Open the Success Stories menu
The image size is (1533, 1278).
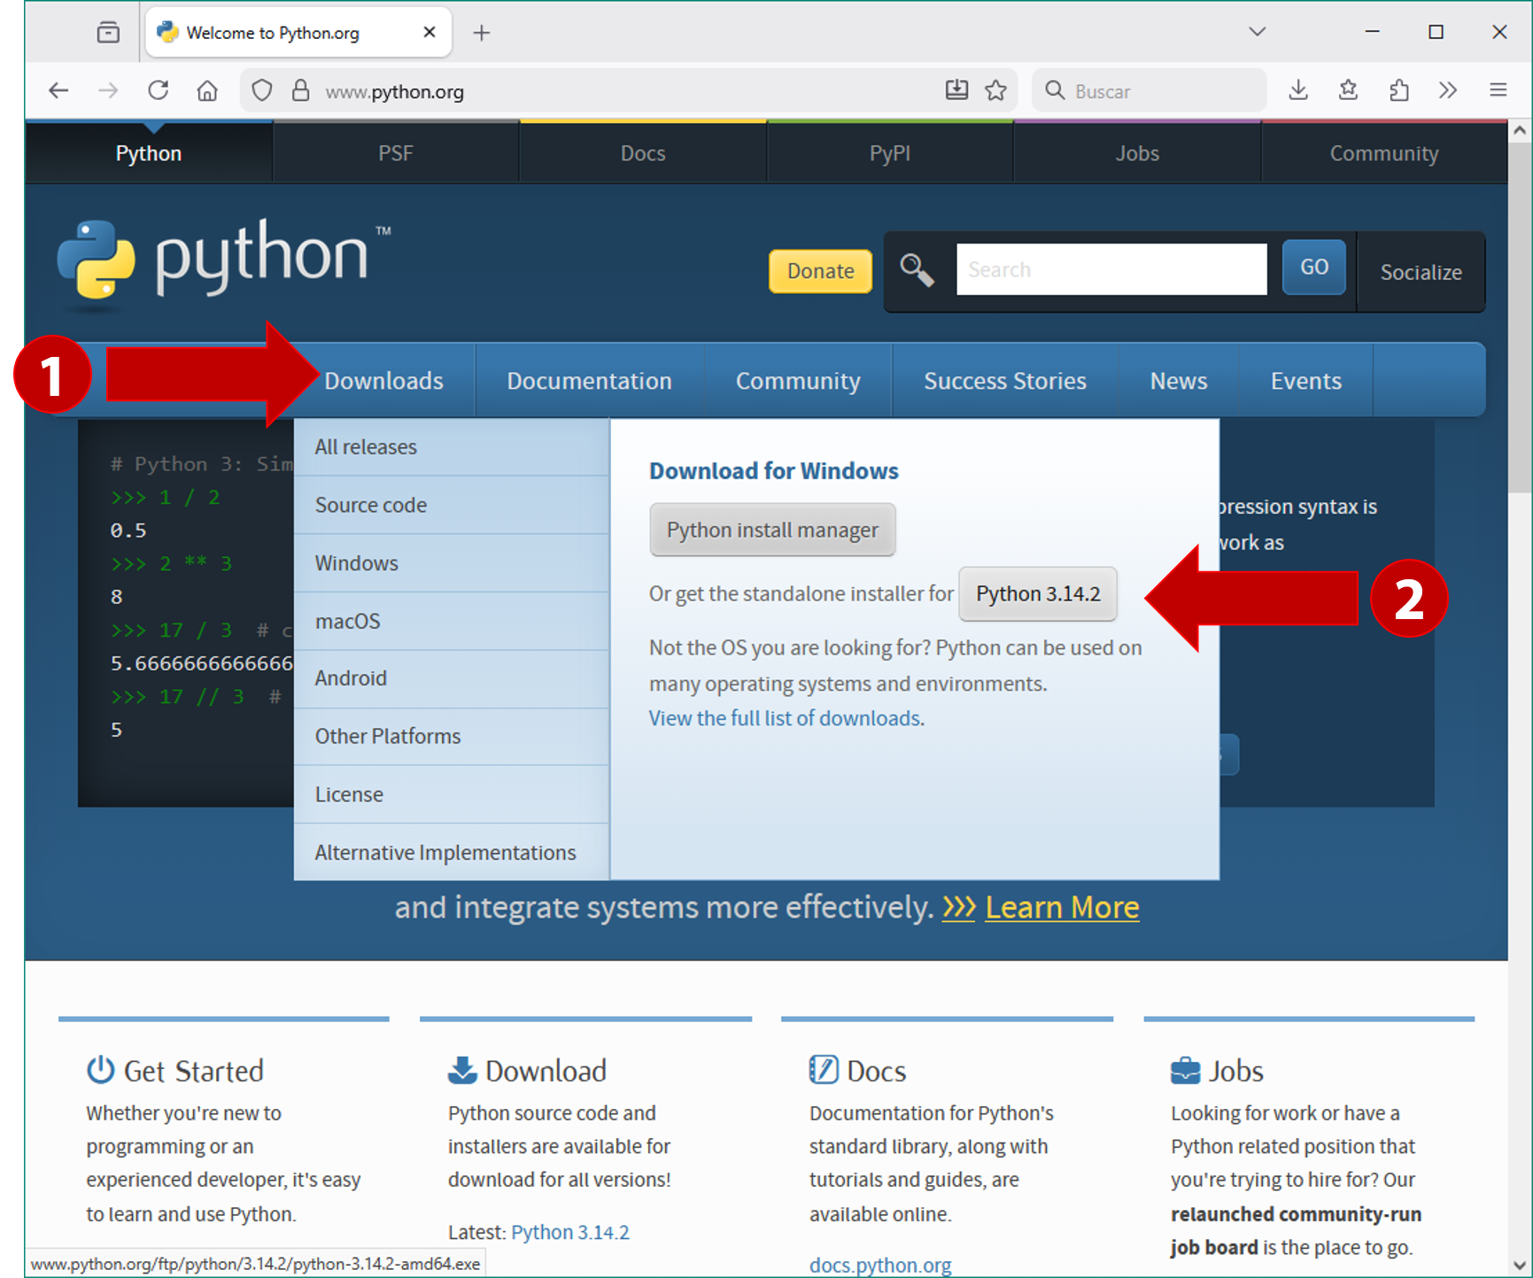(x=1005, y=381)
